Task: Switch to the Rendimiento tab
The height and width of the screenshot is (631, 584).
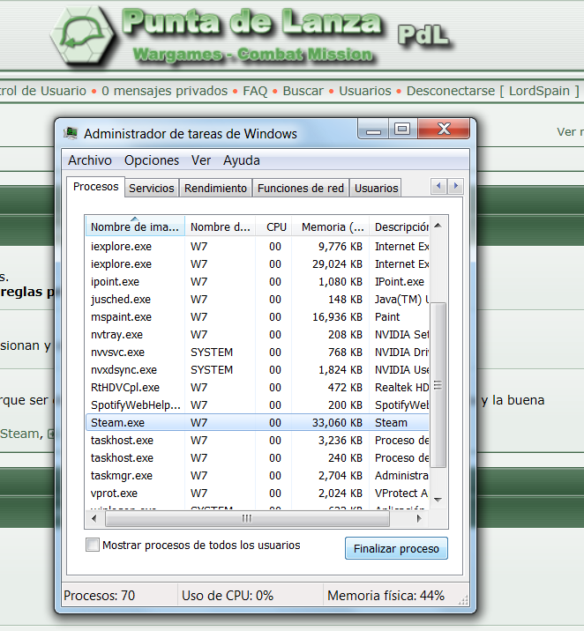Action: (x=215, y=188)
